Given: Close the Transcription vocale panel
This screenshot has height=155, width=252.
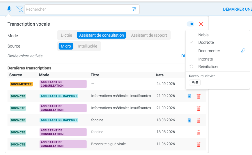Looking at the screenshot, I should coord(201,24).
